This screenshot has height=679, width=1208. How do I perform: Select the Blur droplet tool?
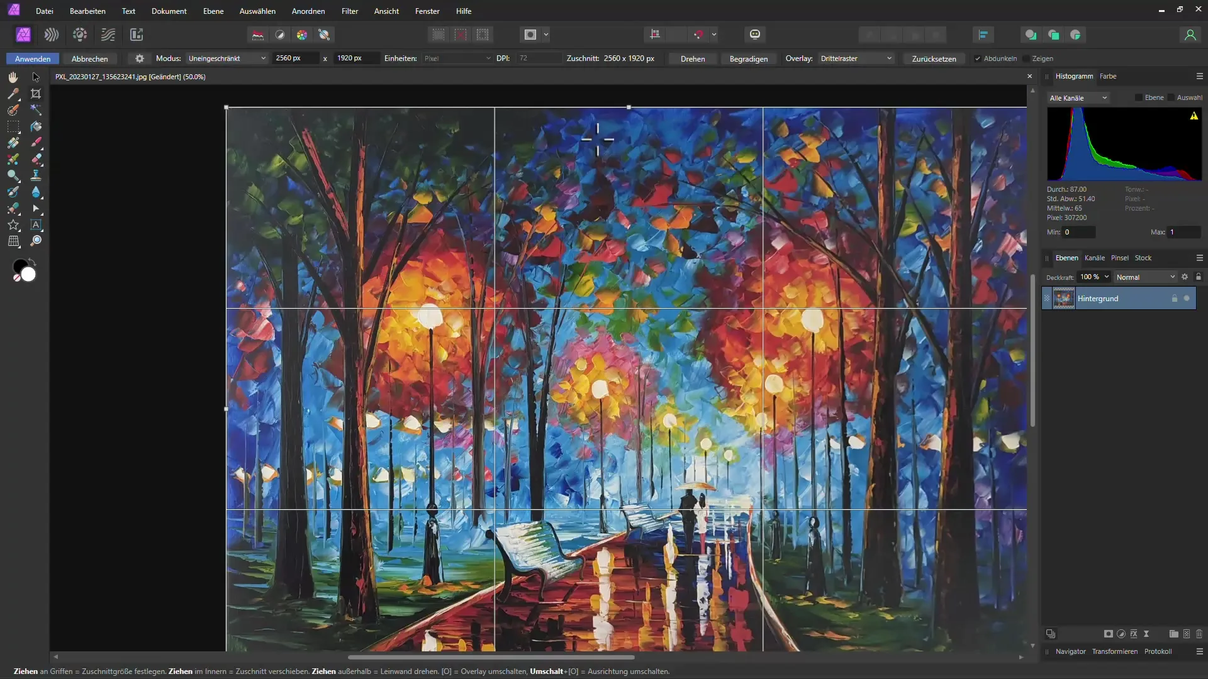[x=36, y=192]
